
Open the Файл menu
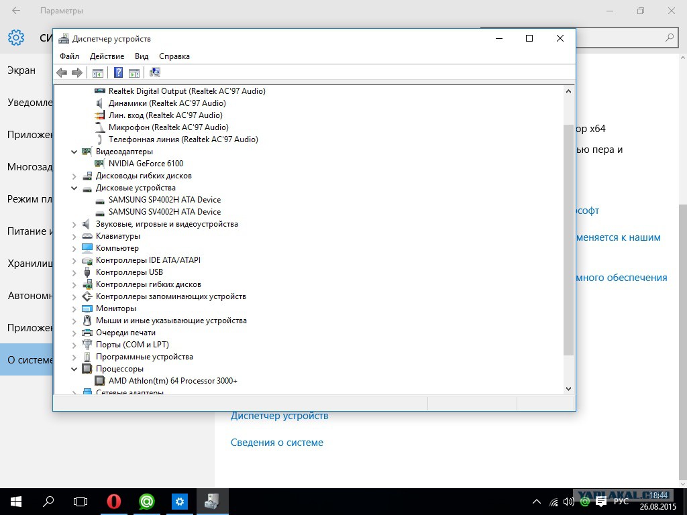(x=69, y=56)
